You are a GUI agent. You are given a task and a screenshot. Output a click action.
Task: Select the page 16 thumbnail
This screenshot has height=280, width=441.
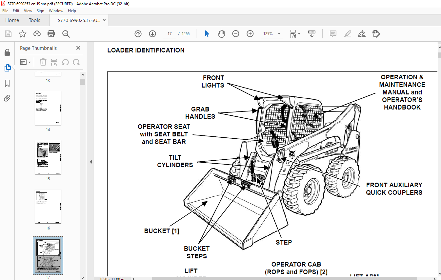click(x=48, y=207)
